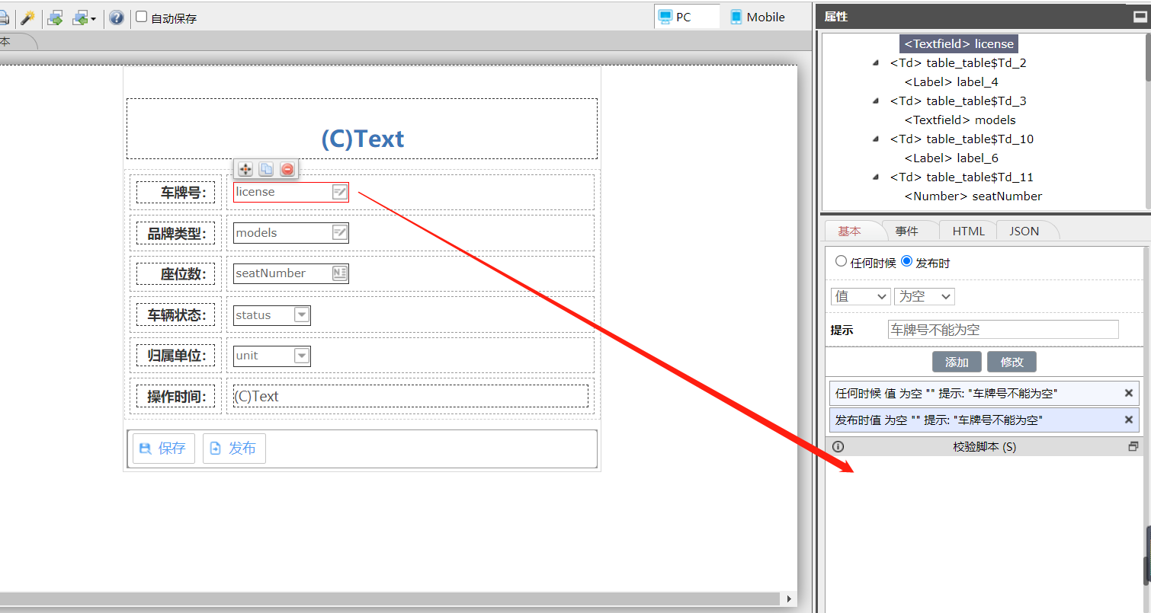The image size is (1151, 613).
Task: Collapse the table_table$Td_2 tree node
Action: (x=876, y=62)
